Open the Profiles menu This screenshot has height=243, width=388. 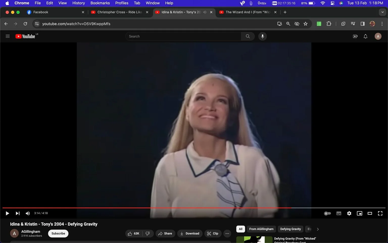tap(122, 3)
